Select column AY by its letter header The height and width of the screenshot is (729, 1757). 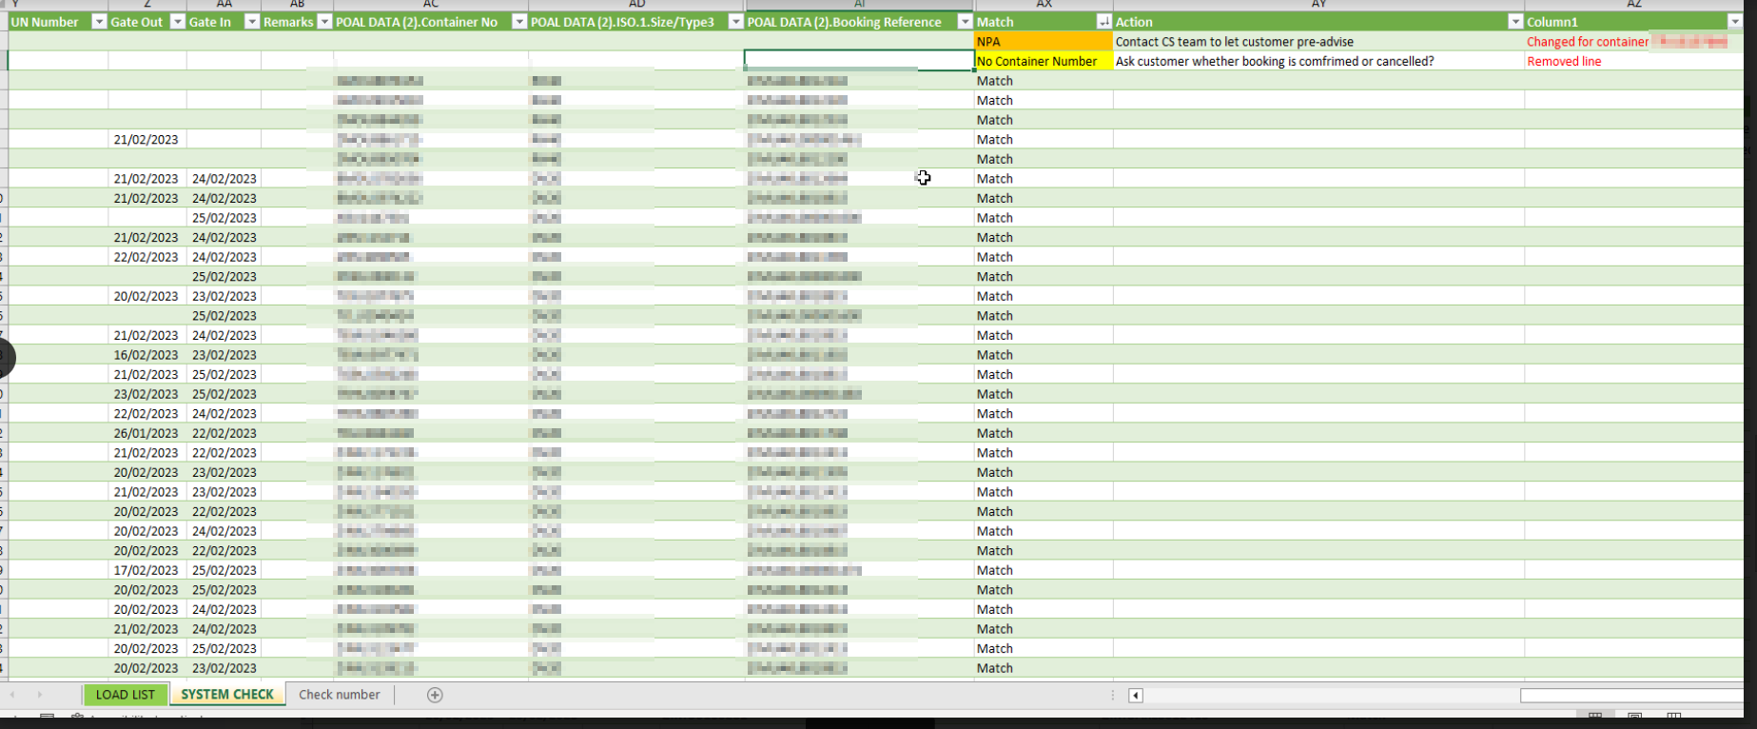[x=1318, y=5]
